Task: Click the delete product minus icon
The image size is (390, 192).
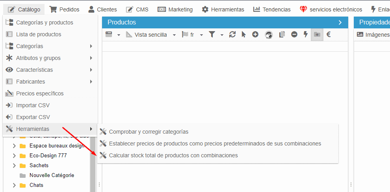Action: click(294, 35)
